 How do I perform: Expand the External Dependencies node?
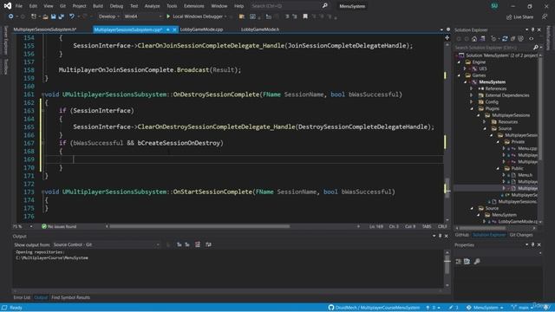(x=472, y=95)
